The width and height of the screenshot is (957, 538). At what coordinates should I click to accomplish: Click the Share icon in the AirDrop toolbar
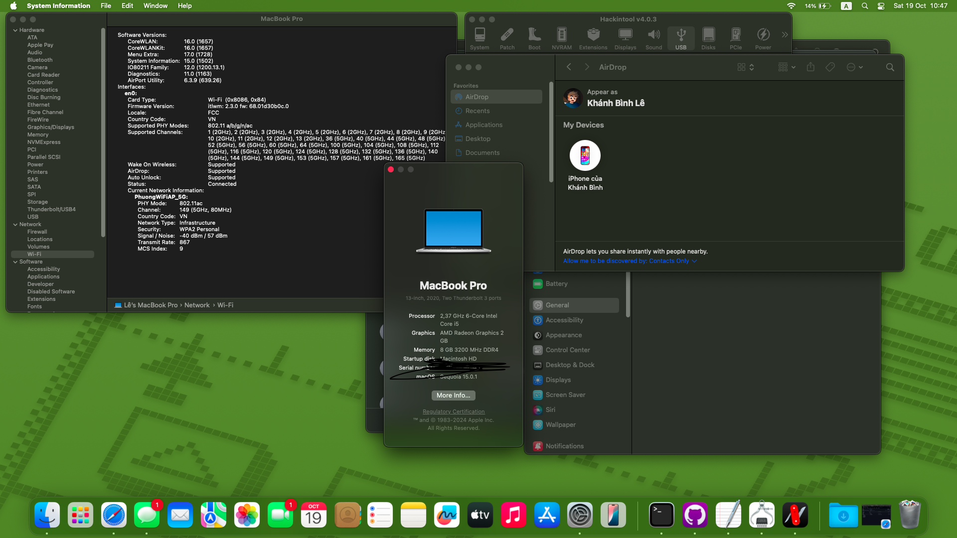point(810,67)
